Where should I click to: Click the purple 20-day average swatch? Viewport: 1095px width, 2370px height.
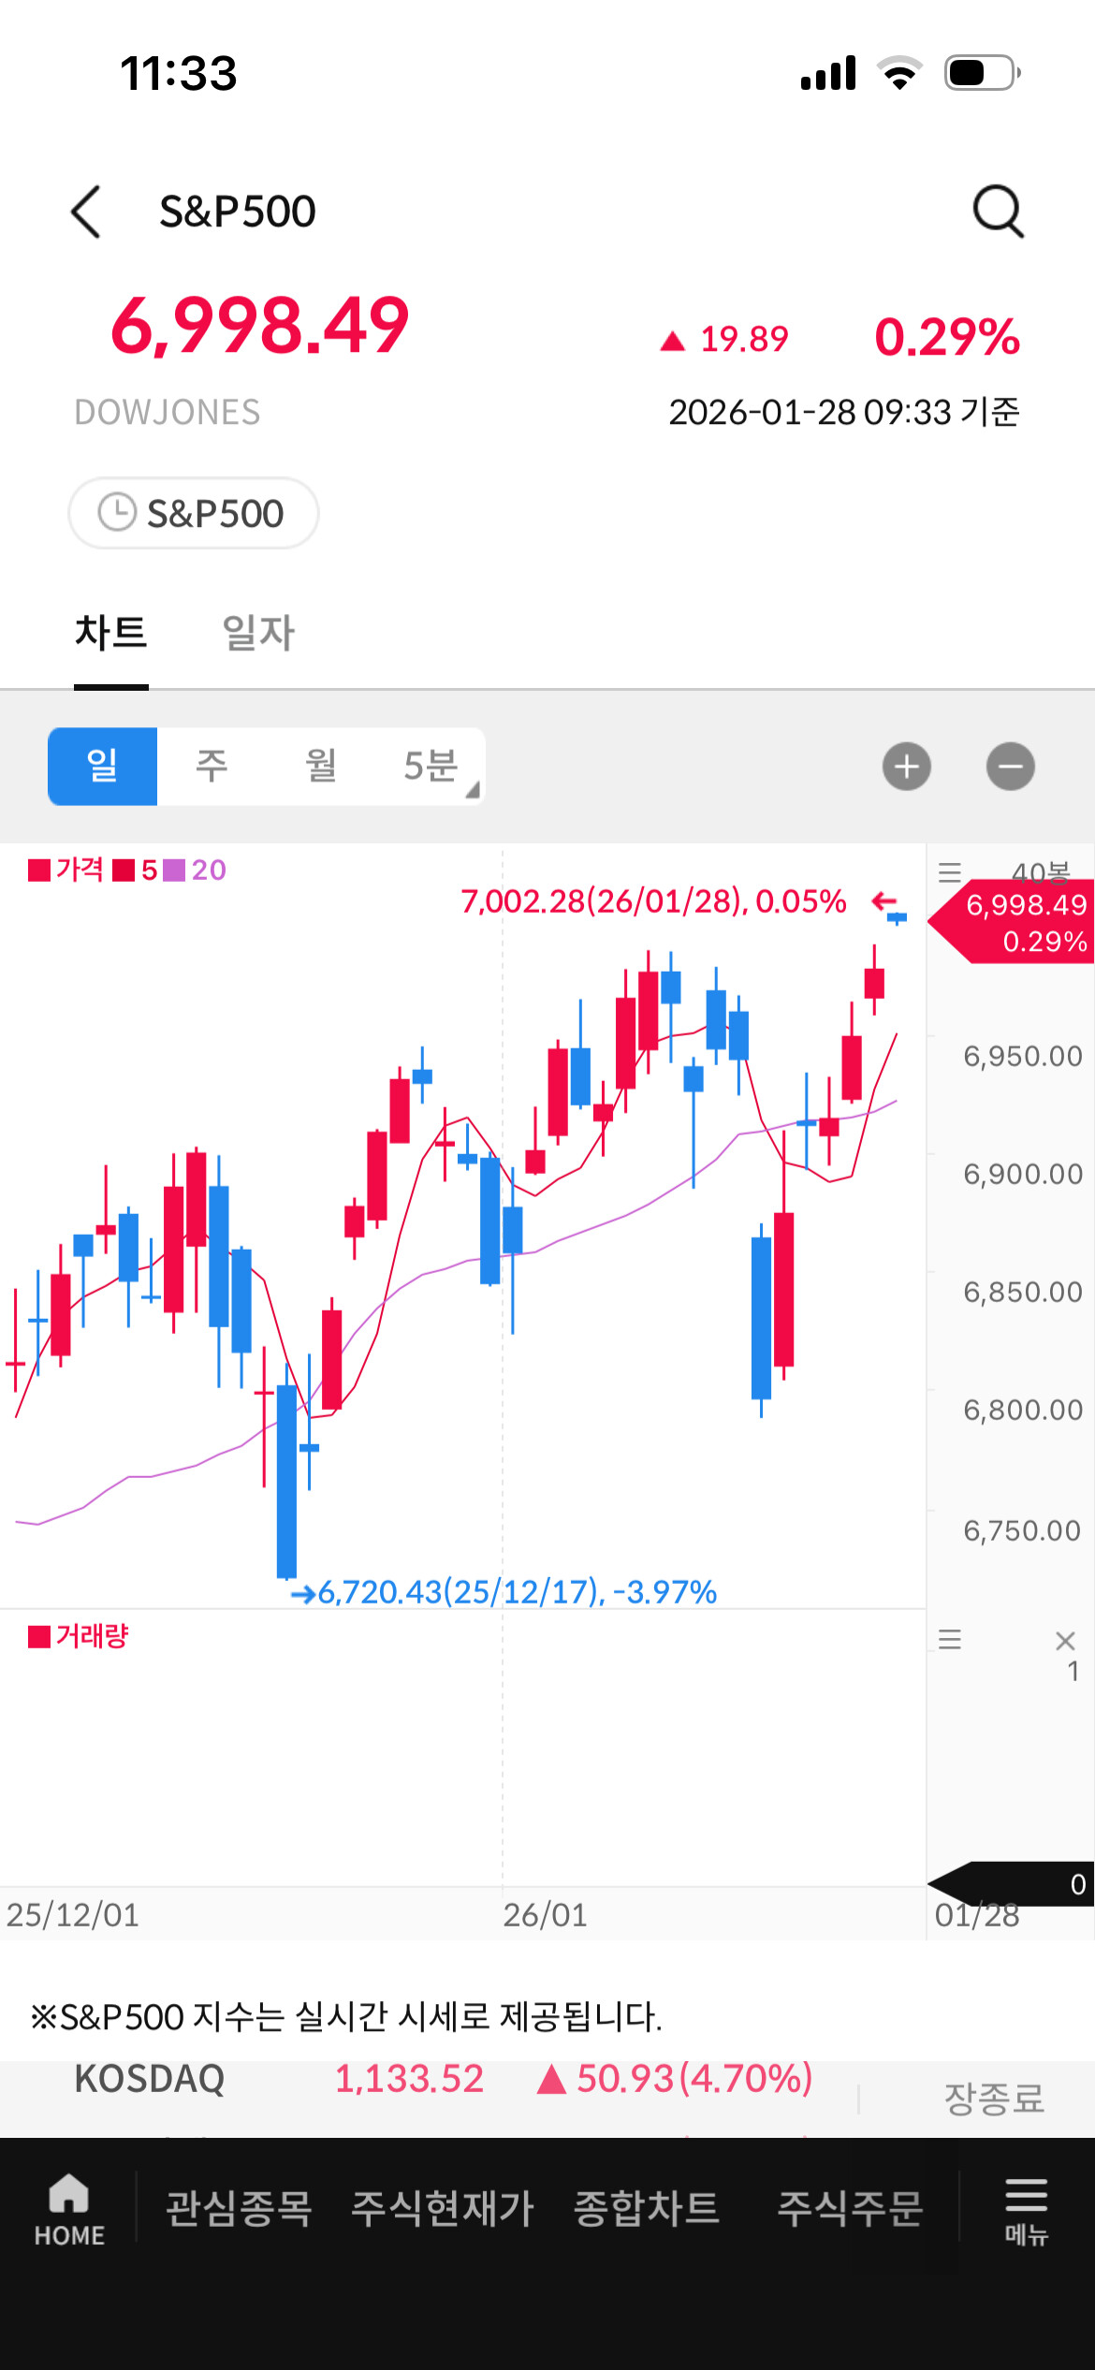coord(174,870)
